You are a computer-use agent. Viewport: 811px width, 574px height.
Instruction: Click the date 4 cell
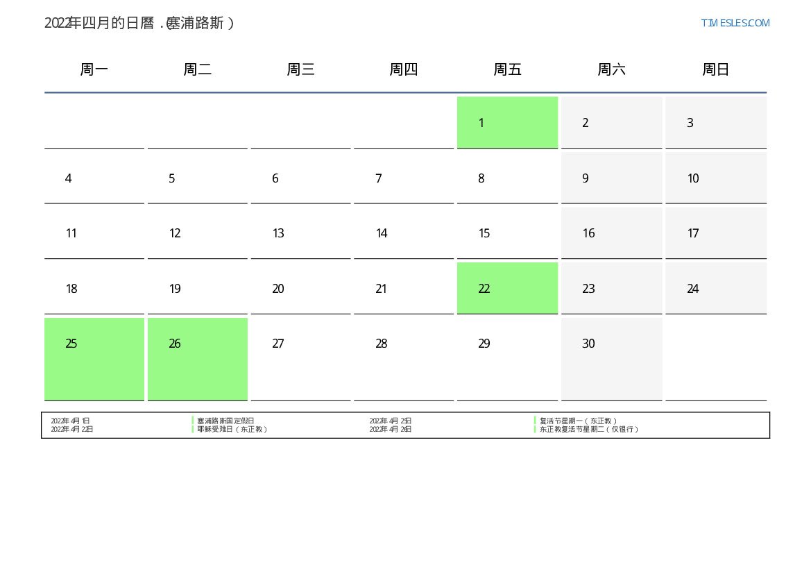pyautogui.click(x=94, y=178)
